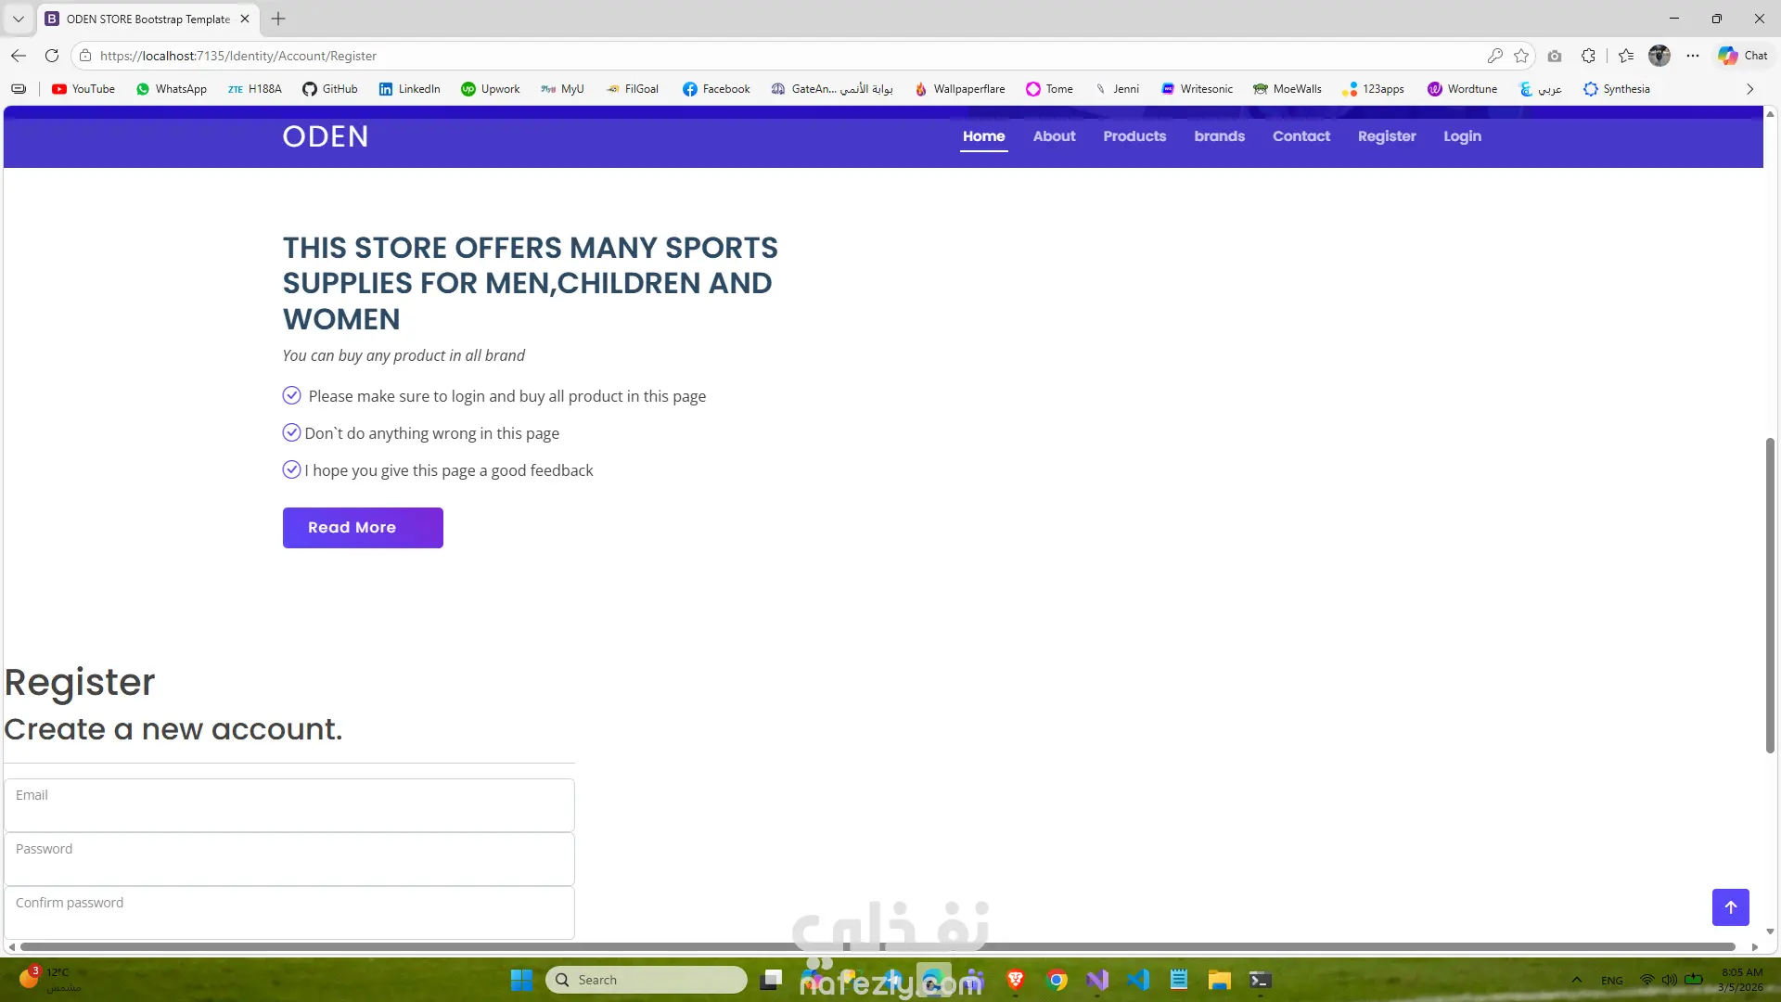The width and height of the screenshot is (1781, 1002).
Task: Expand the tab search dropdown arrow
Action: [x=18, y=19]
